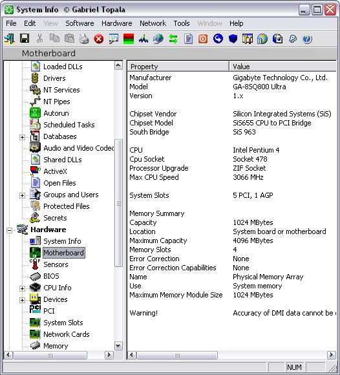Select Loaded DLLs in the tree
The width and height of the screenshot is (340, 375).
click(x=63, y=67)
